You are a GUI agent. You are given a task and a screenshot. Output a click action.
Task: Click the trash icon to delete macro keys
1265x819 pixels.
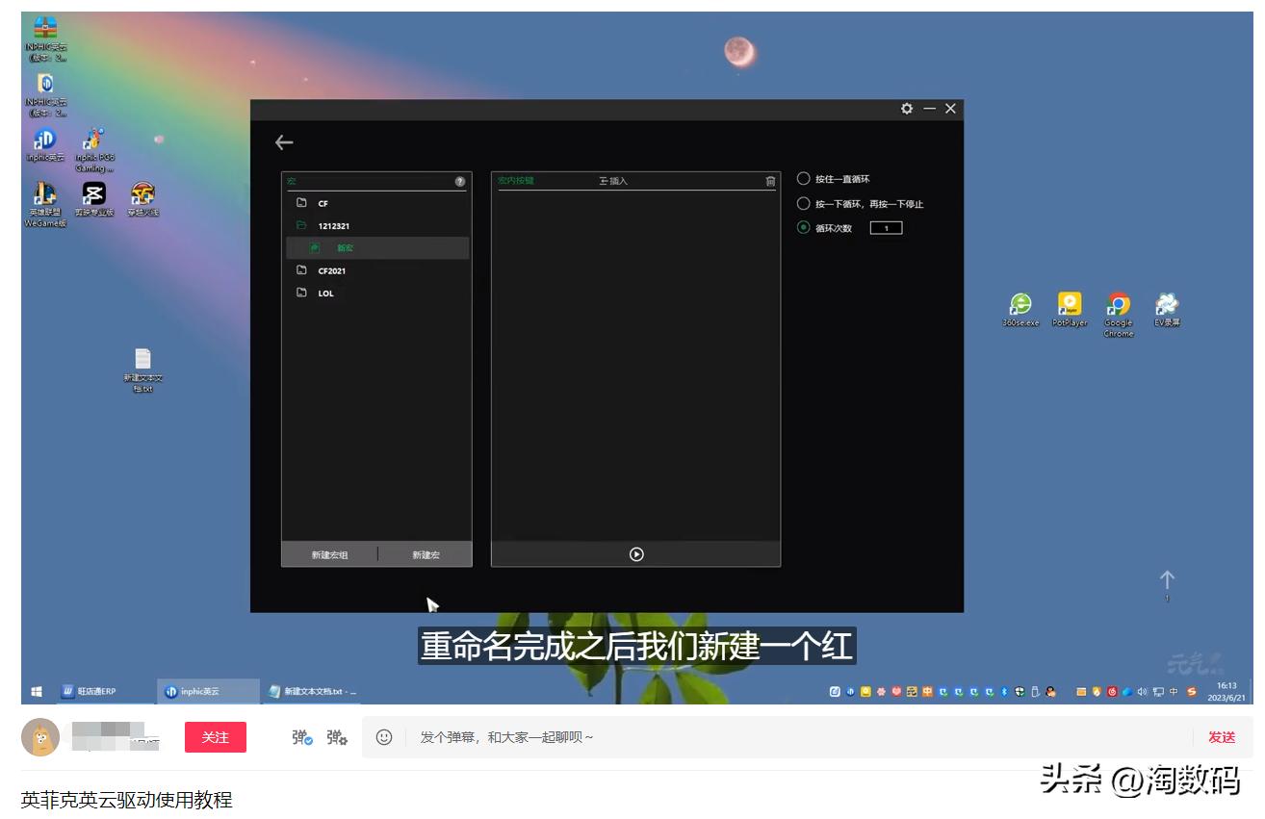pos(768,181)
